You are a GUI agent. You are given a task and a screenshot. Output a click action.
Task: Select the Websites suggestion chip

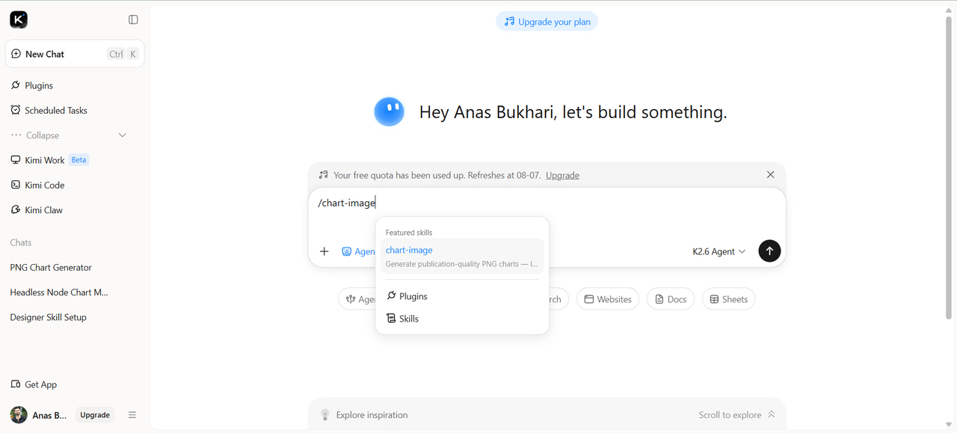point(608,299)
